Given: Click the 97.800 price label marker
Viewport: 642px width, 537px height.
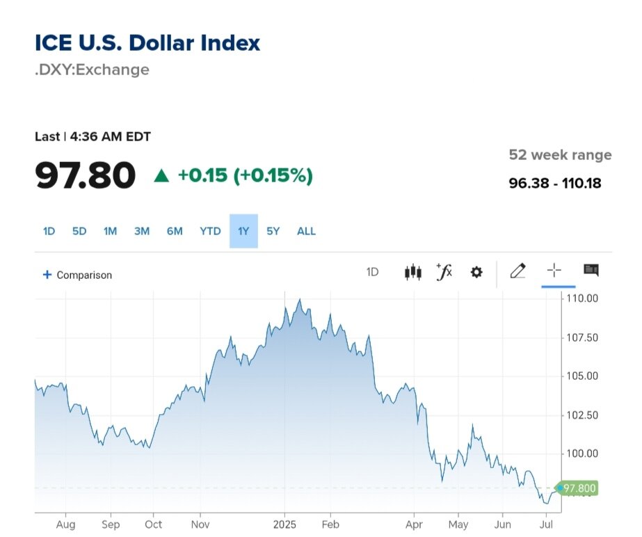Looking at the screenshot, I should tap(579, 488).
